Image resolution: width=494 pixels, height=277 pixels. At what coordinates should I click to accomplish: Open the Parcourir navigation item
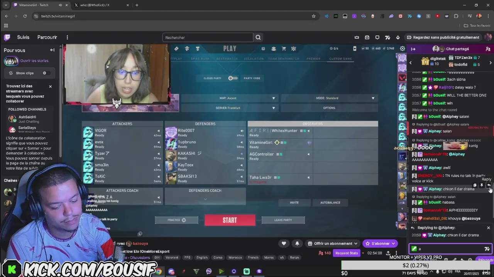(47, 37)
